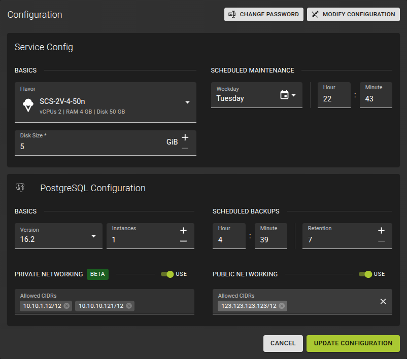407x359 pixels.
Task: Increase Disk Size with plus icon
Action: 185,137
